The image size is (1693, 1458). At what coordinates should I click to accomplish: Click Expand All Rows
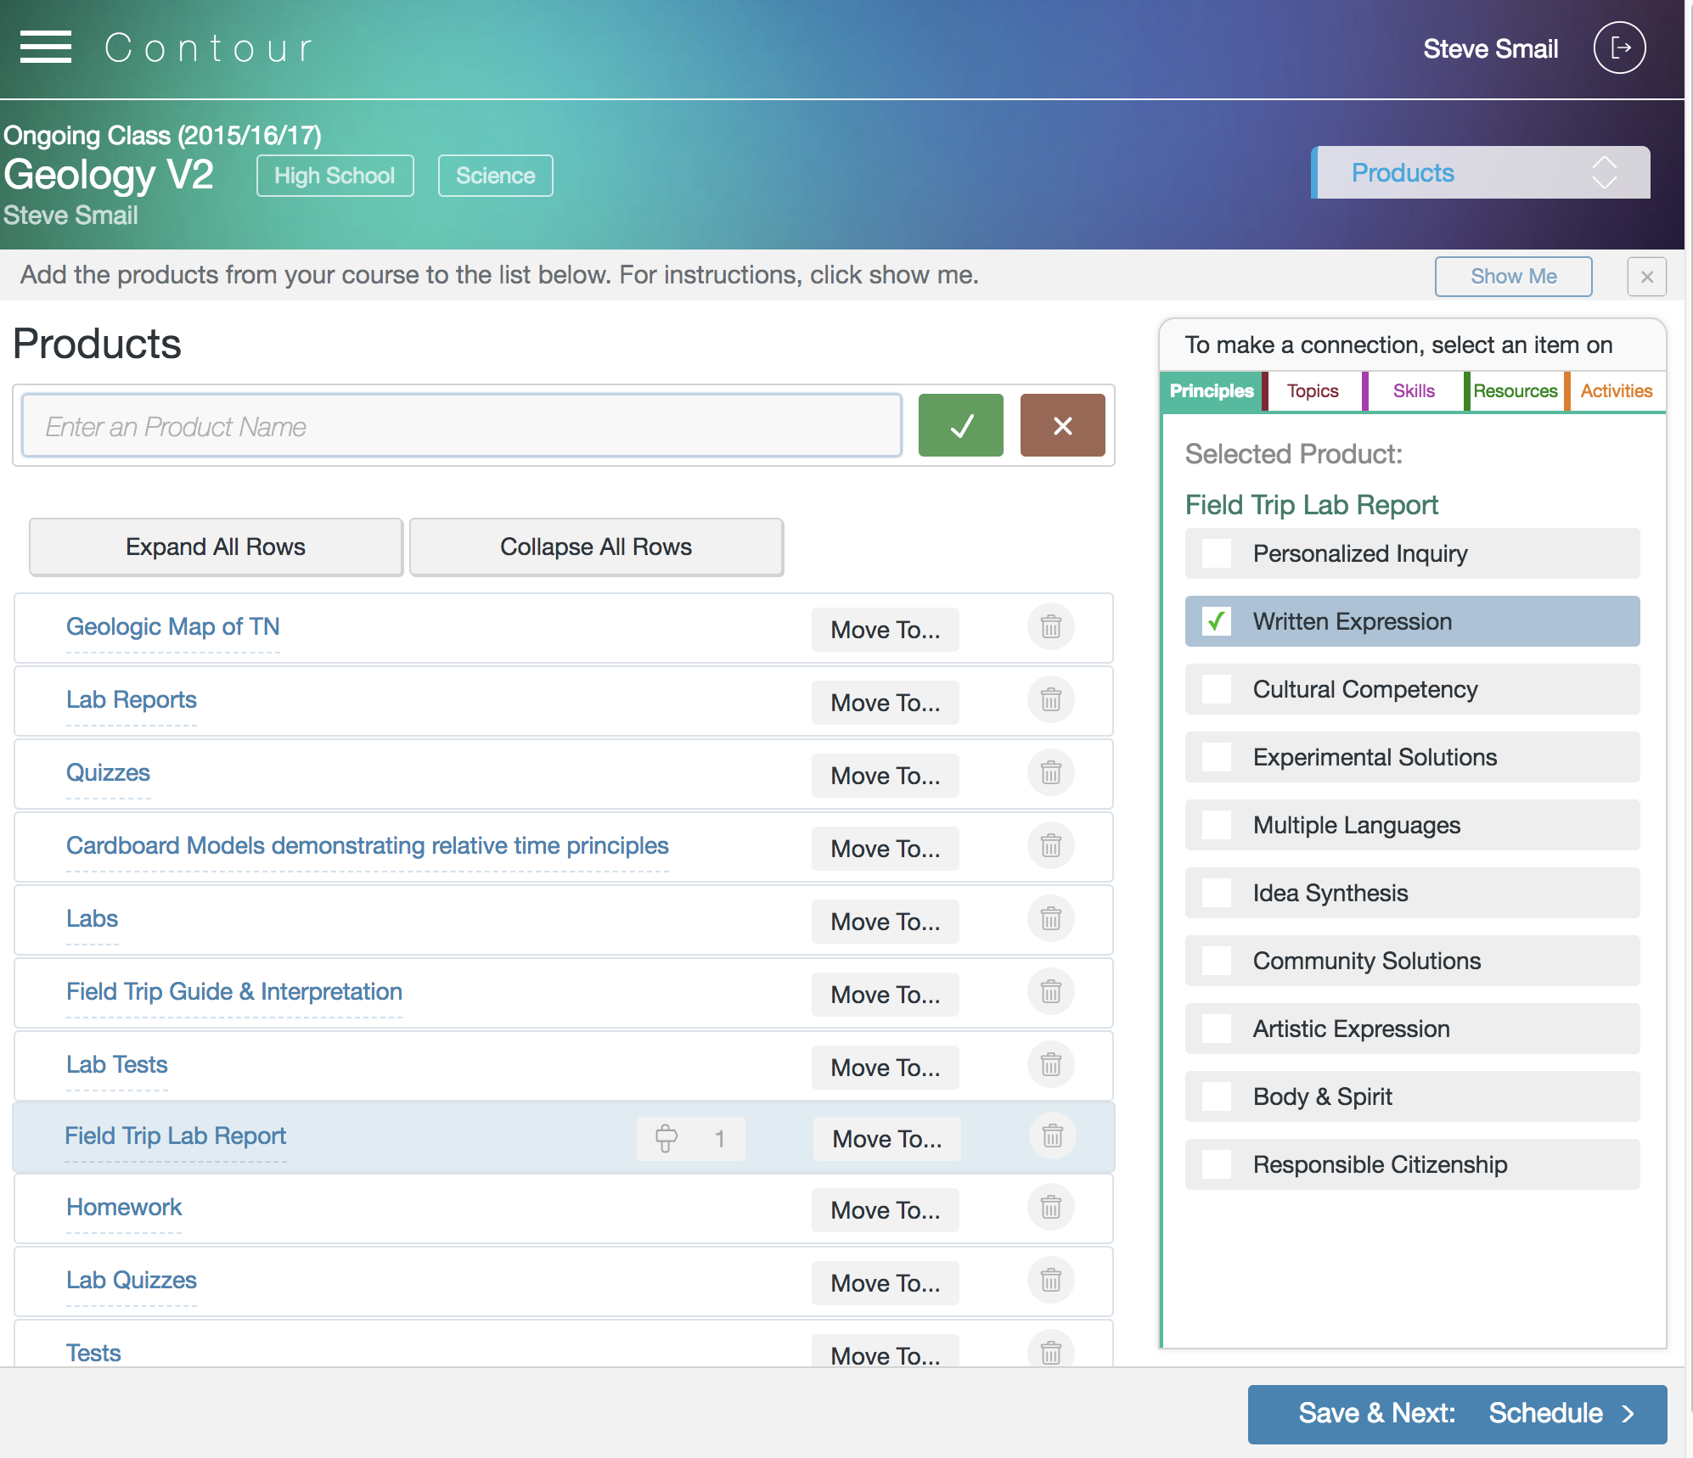(x=216, y=547)
